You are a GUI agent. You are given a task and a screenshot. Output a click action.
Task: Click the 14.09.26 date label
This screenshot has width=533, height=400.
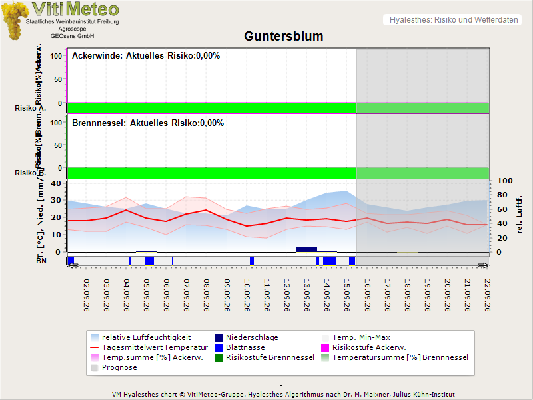pos(327,295)
